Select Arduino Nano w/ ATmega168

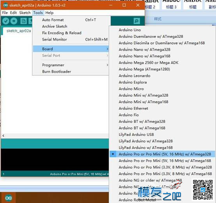(x=162, y=56)
